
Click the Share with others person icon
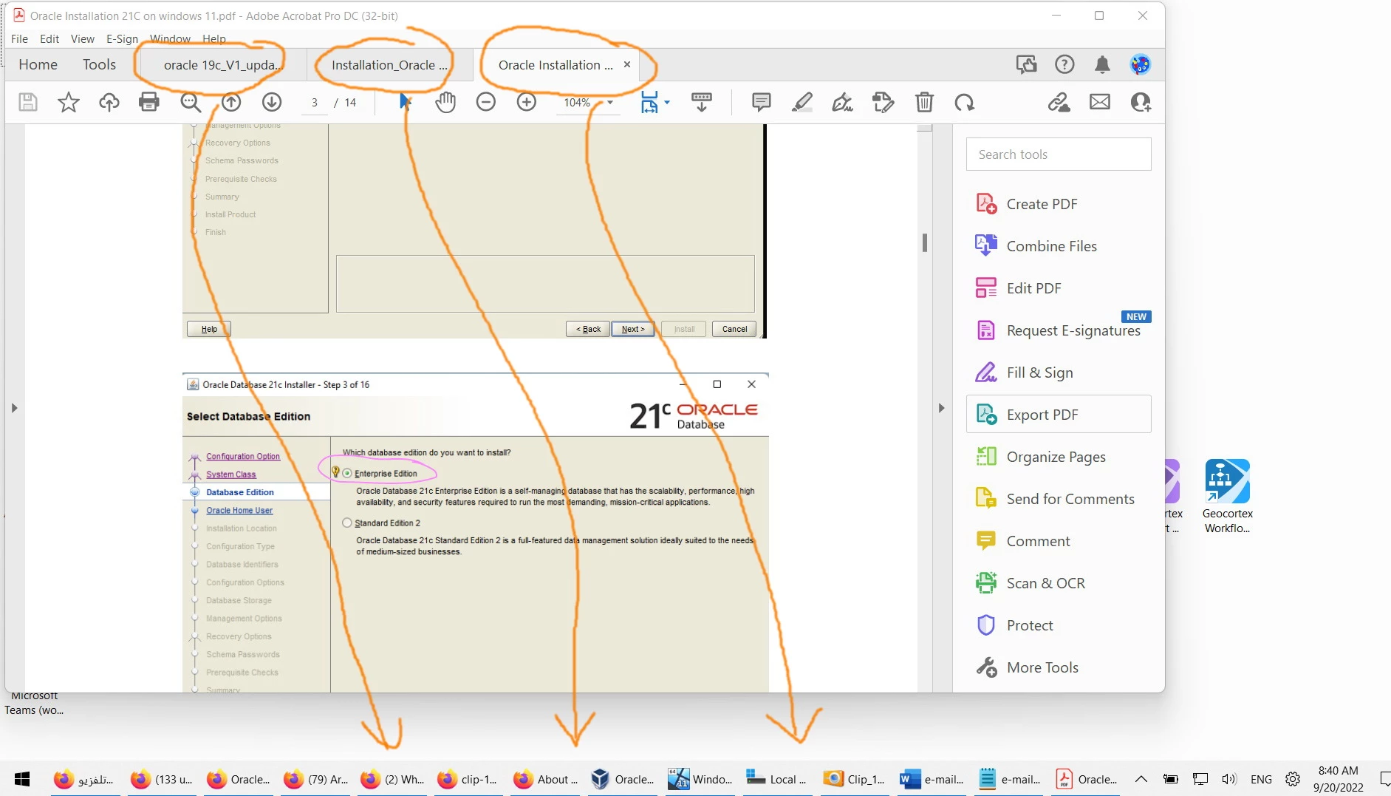coord(1141,102)
